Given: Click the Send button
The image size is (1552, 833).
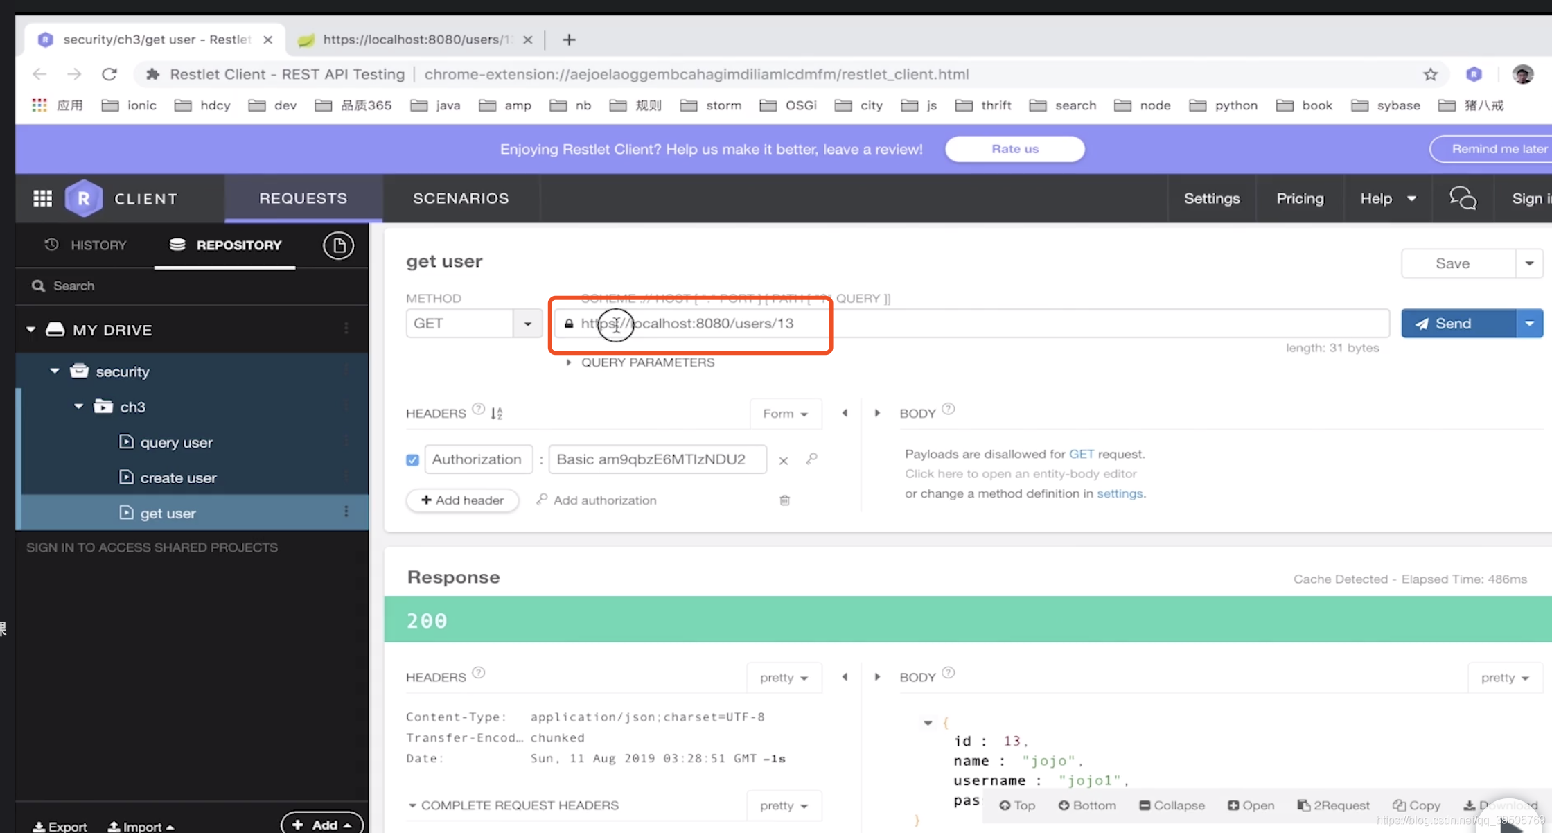Looking at the screenshot, I should click(x=1458, y=324).
